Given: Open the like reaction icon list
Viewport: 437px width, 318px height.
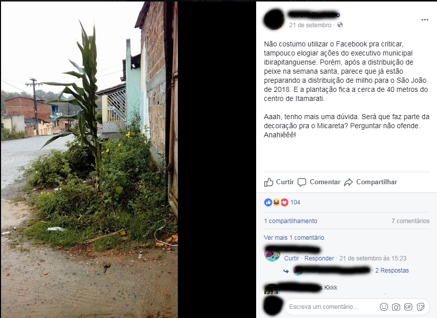Looking at the screenshot, I should point(268,202).
